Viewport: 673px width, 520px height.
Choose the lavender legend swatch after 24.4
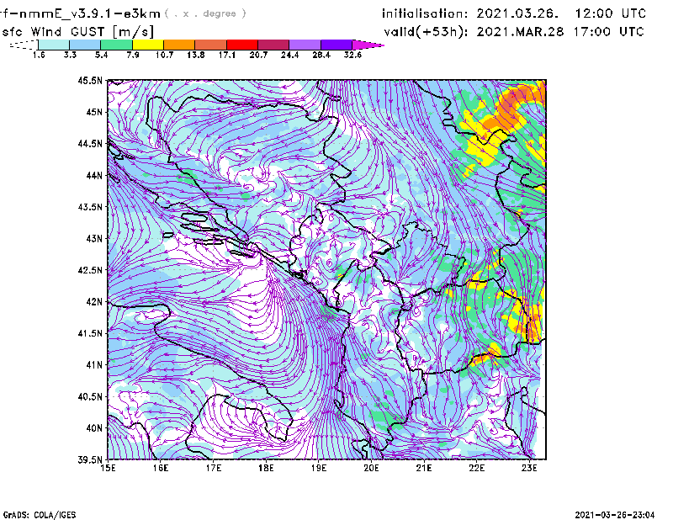coord(305,45)
